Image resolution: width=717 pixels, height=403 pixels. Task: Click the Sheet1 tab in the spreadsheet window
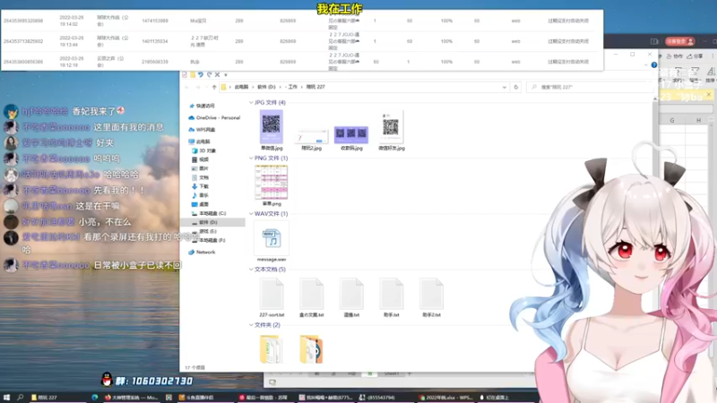tap(392, 373)
